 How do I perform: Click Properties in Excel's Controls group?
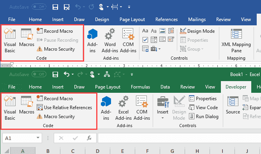pyautogui.click(x=203, y=98)
